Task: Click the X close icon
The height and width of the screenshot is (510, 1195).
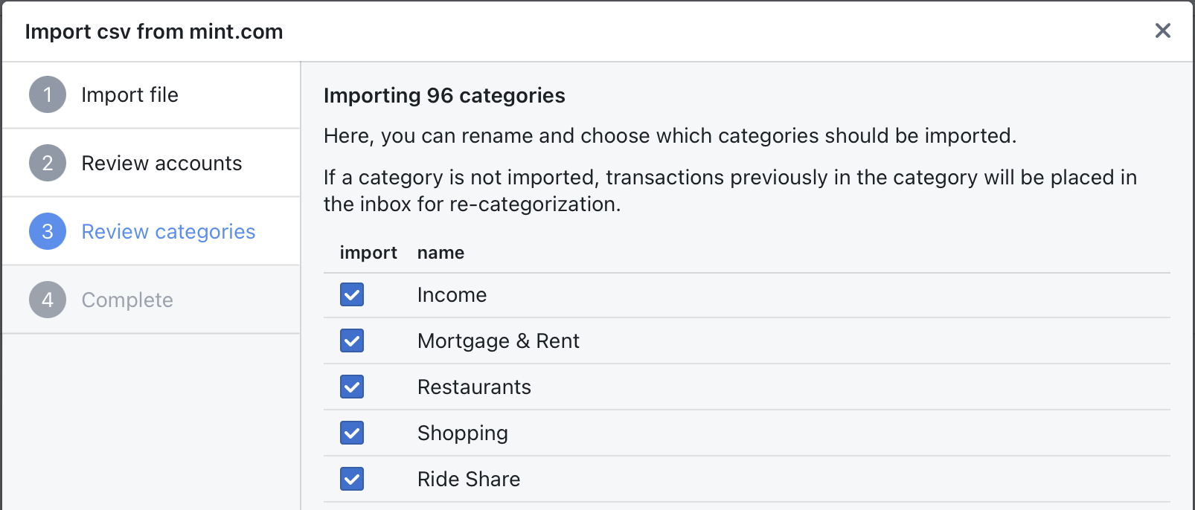Action: (x=1163, y=30)
